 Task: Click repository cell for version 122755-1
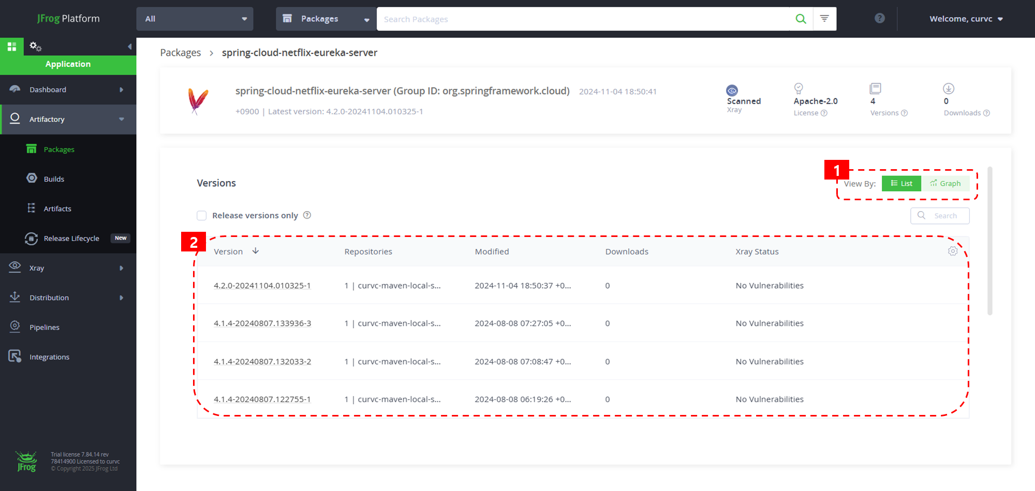pos(392,399)
